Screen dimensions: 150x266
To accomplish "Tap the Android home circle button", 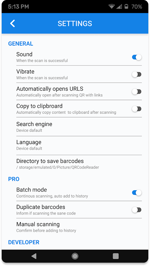I will [x=75, y=256].
